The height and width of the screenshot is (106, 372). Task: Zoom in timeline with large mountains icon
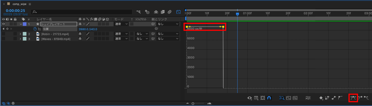(209, 103)
